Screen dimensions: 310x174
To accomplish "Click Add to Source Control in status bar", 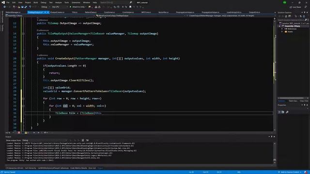I will 290,172.
